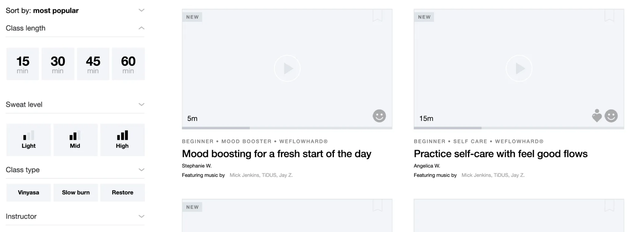
Task: Select the Mid sweat level filter
Action: 75,140
